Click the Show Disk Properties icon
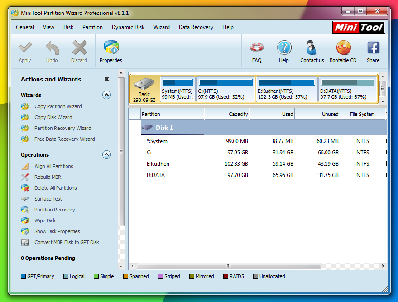 click(25, 231)
